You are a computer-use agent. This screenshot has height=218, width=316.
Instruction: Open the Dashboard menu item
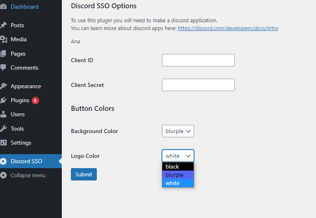[25, 7]
